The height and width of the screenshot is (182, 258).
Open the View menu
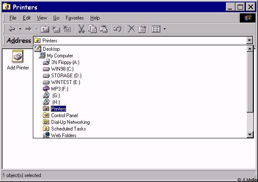[x=42, y=18]
